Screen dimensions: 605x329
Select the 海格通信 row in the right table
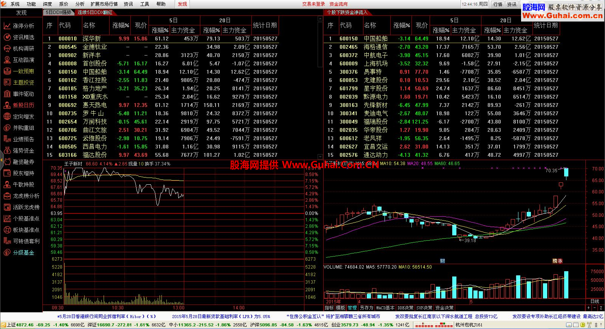click(441, 47)
